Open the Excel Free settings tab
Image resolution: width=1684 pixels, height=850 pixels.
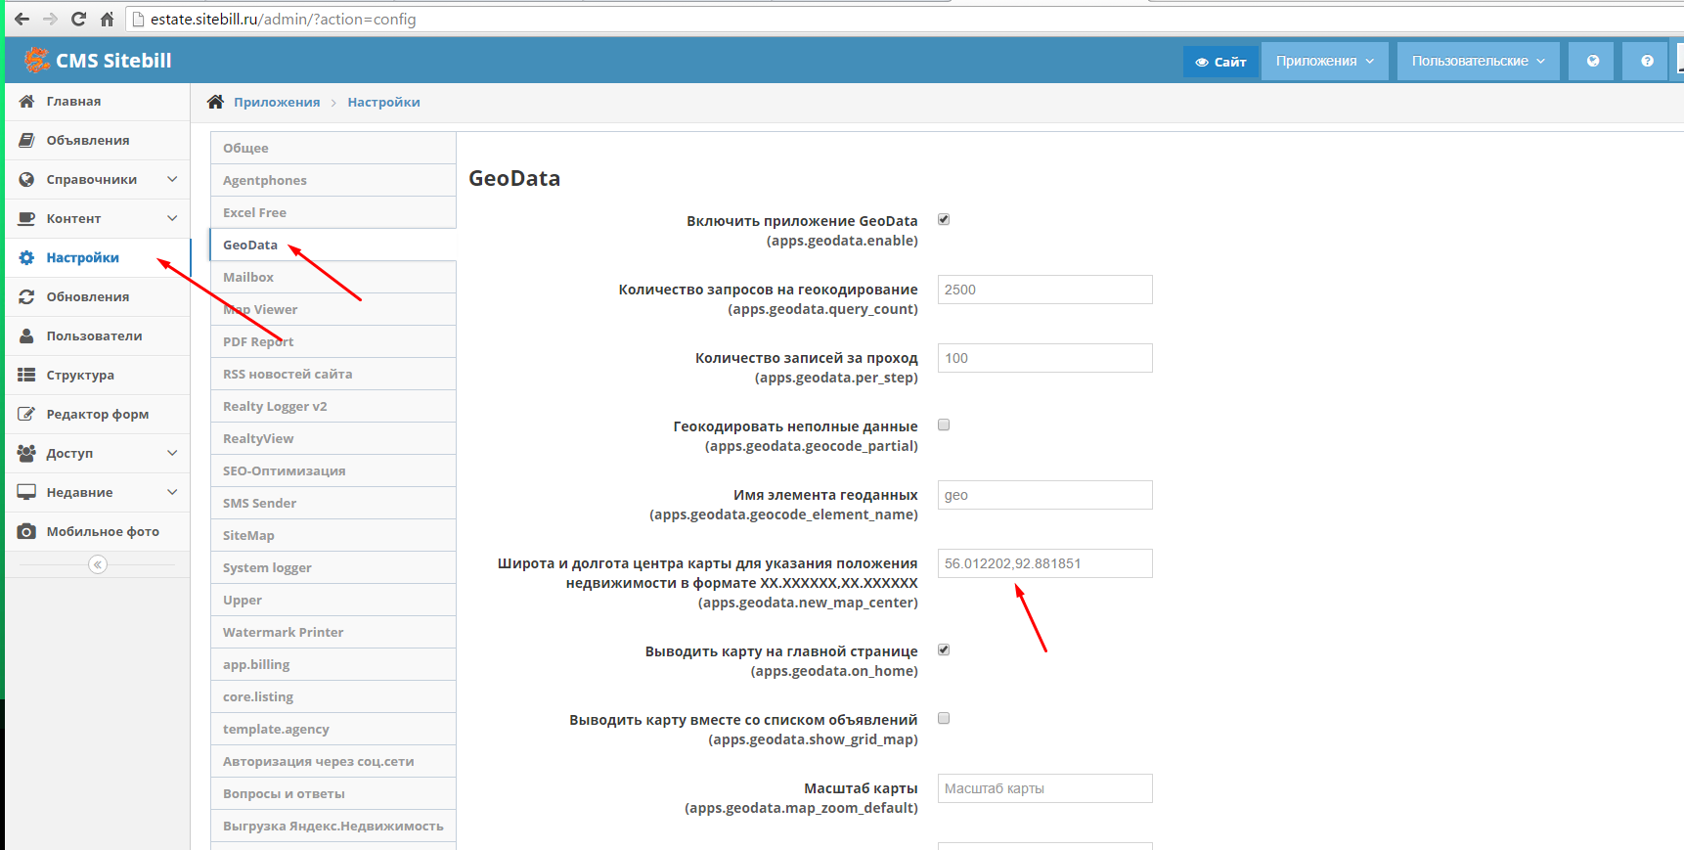pos(333,212)
